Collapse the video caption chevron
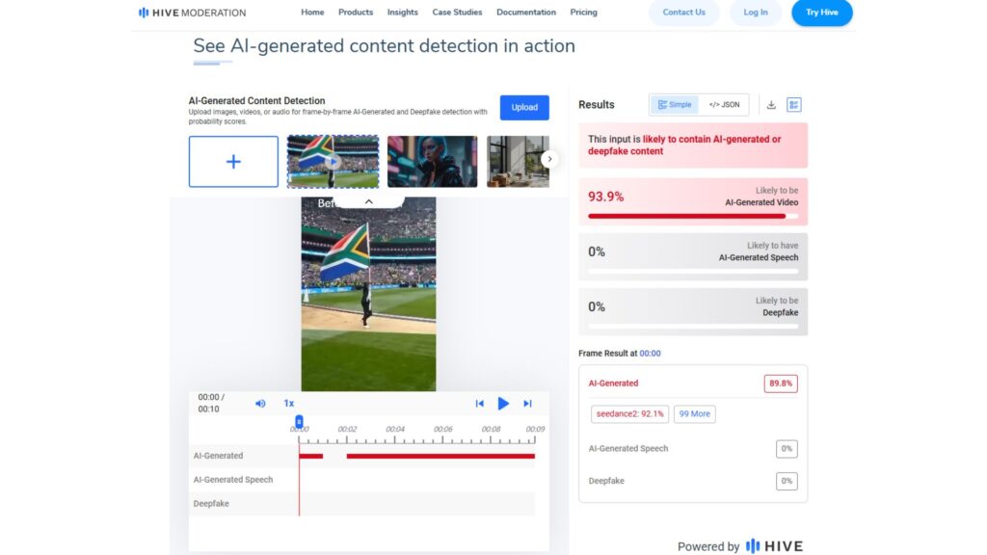The height and width of the screenshot is (555, 987). click(x=369, y=201)
